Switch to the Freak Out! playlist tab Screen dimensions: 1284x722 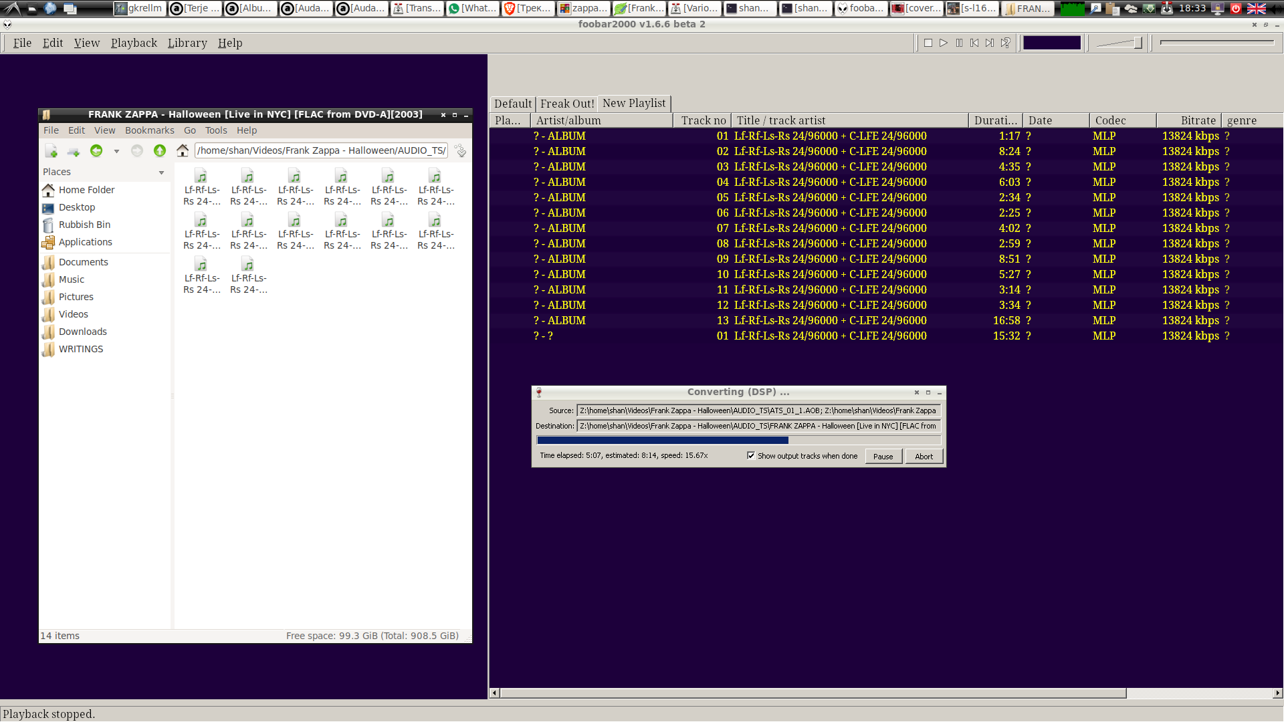(x=567, y=104)
